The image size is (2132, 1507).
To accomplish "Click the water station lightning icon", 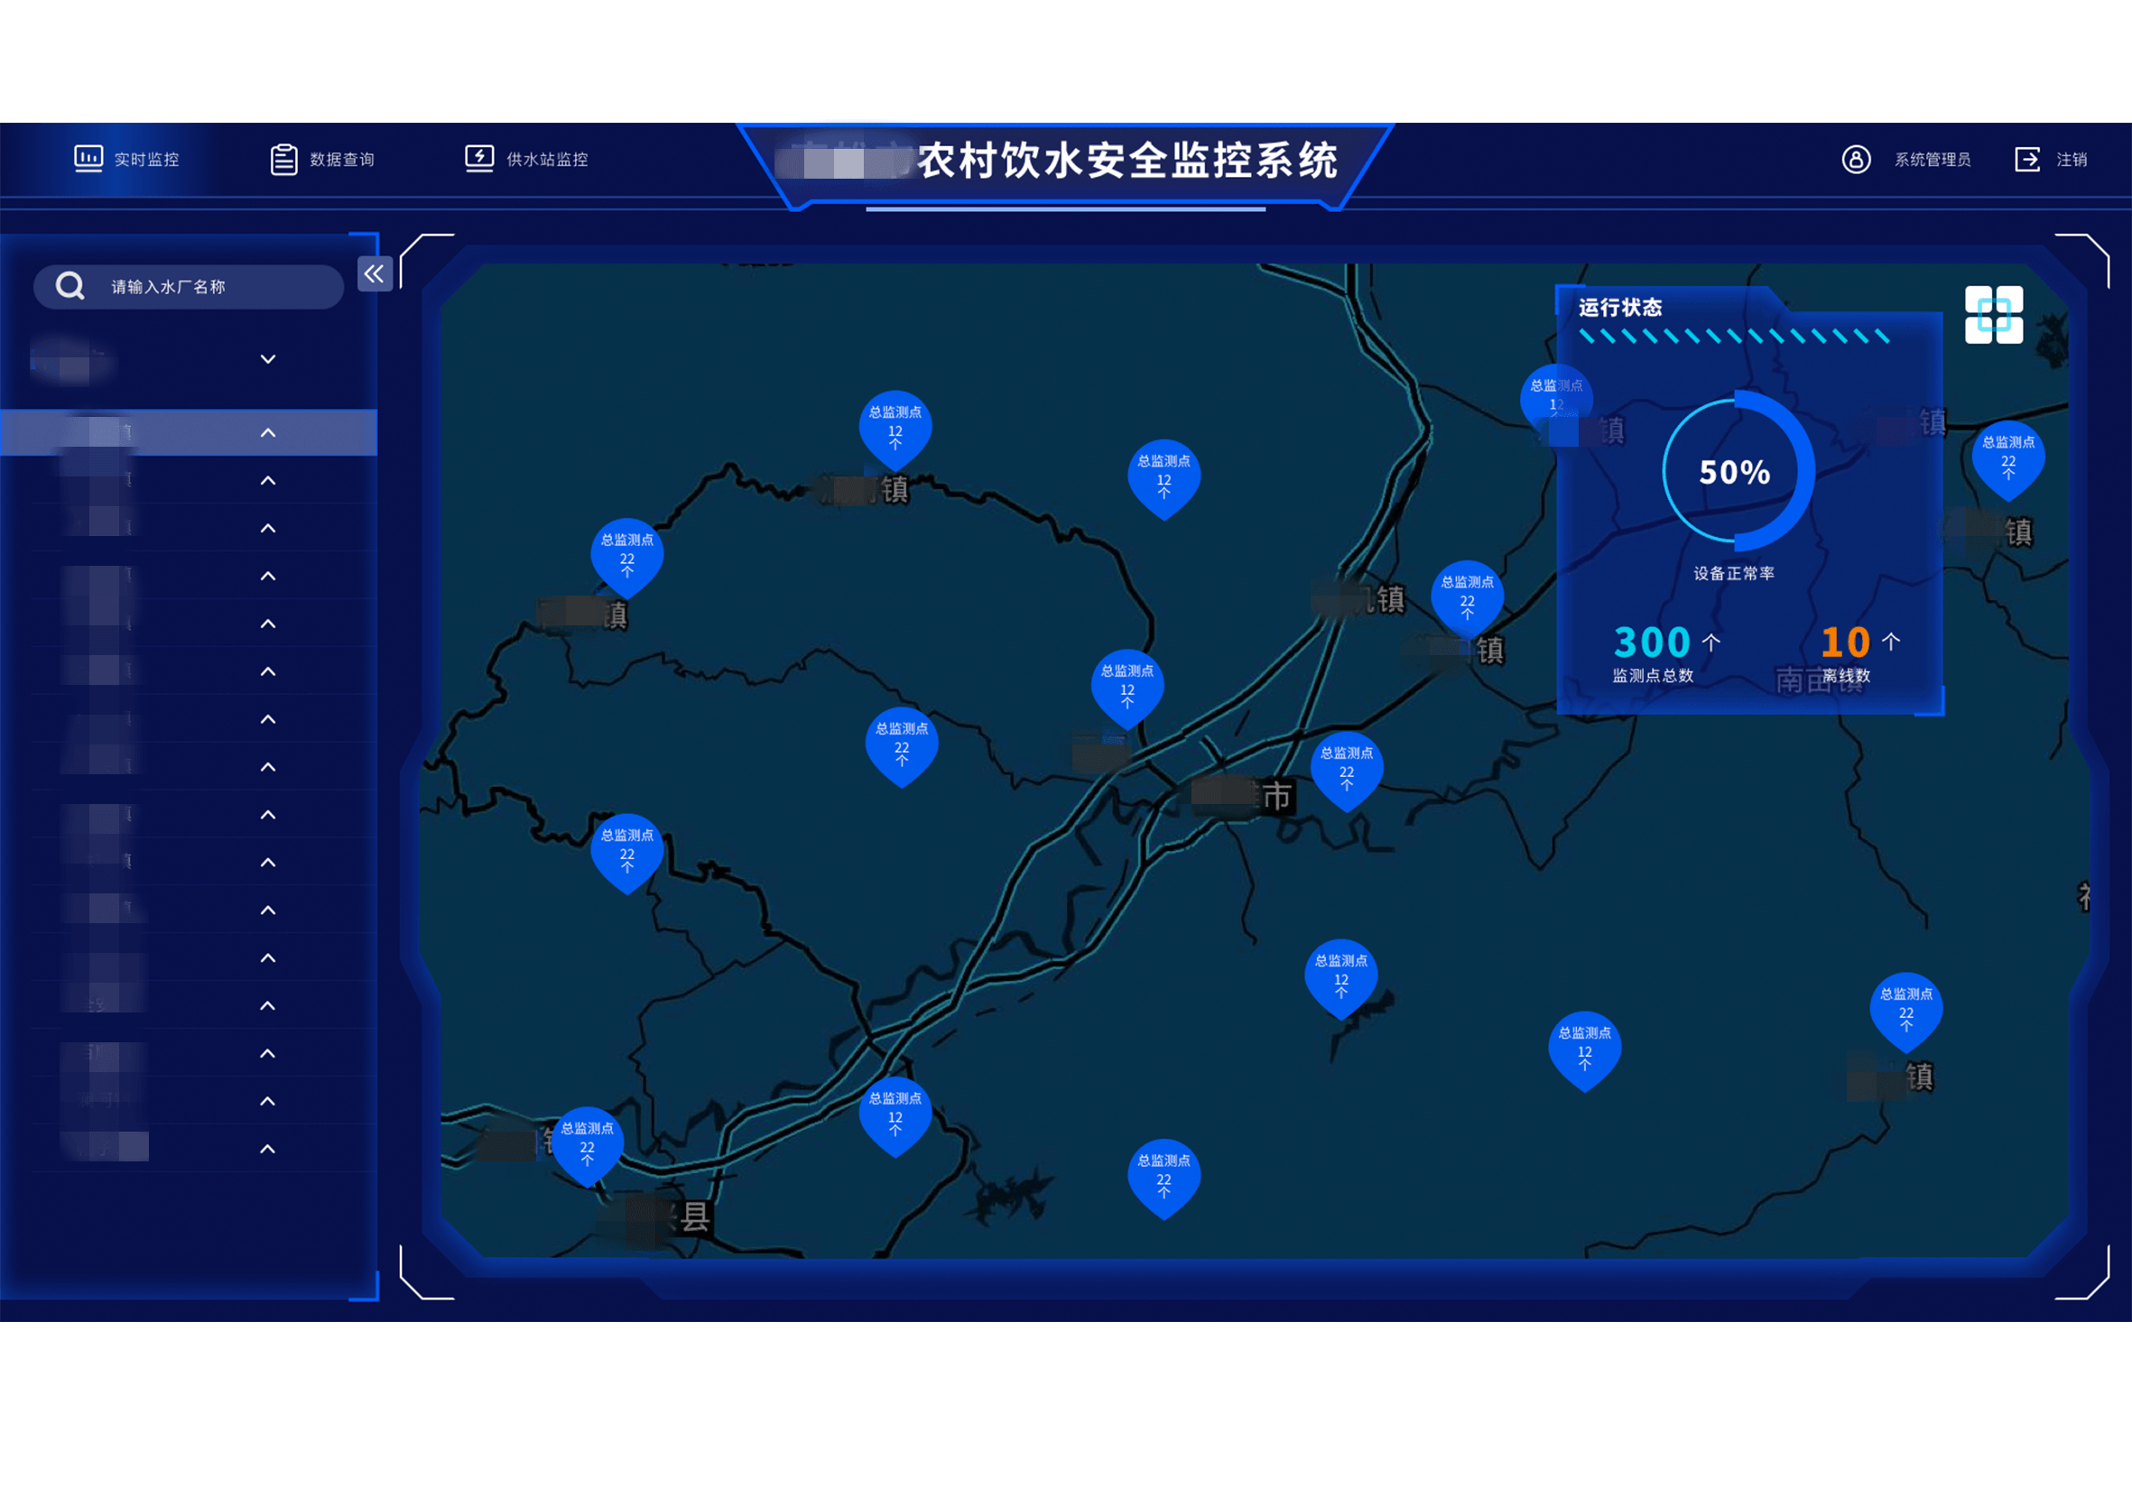I will pos(479,158).
